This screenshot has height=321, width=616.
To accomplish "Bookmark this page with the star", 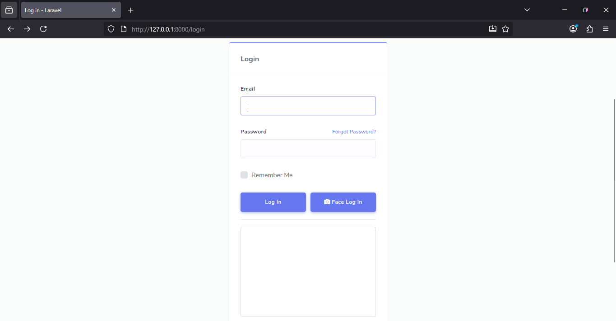I will tap(505, 29).
